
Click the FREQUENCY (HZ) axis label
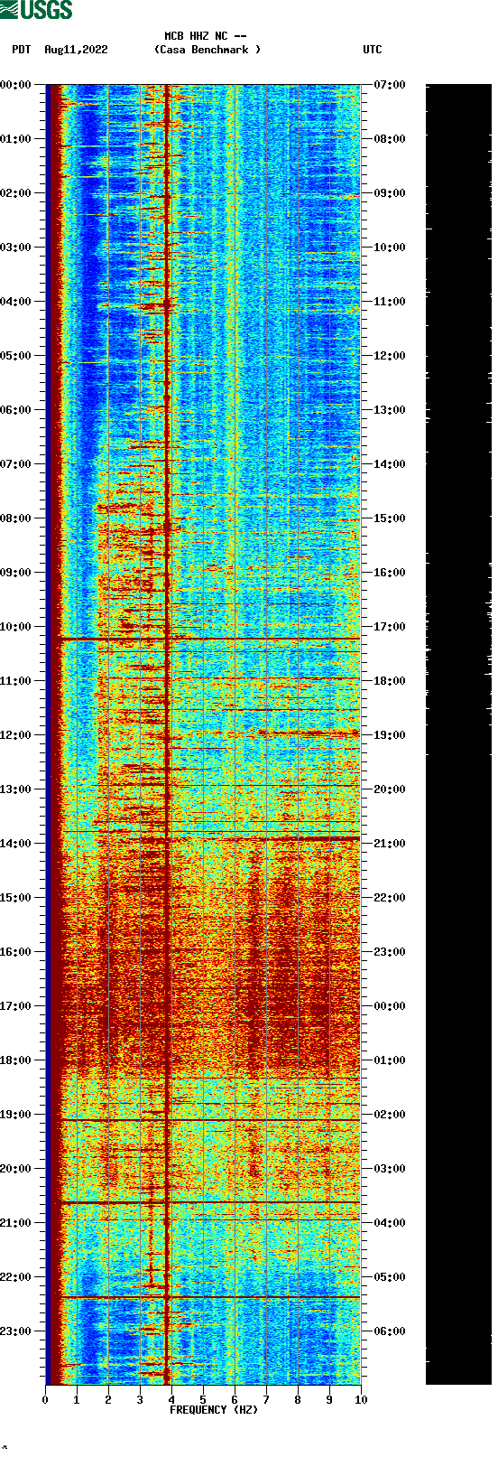click(214, 1410)
